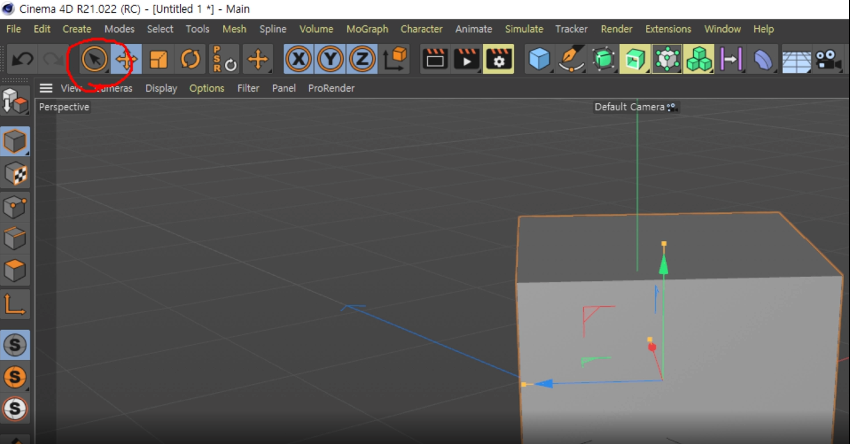Open the viewport Filter menu
850x444 pixels.
[x=248, y=88]
